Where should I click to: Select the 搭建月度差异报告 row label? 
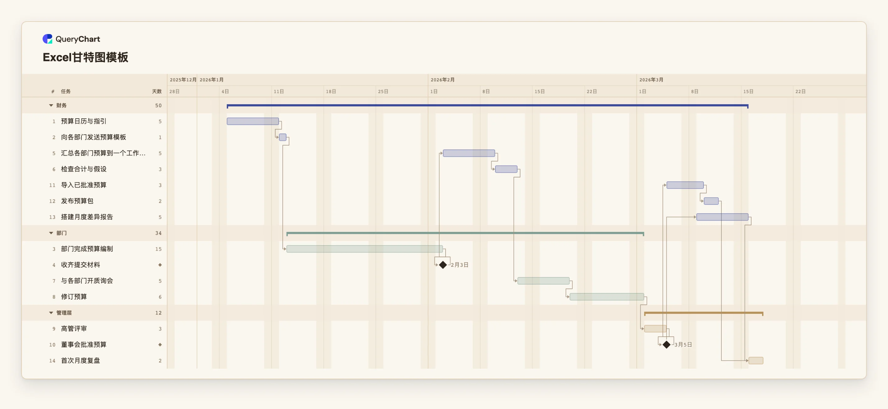click(87, 217)
